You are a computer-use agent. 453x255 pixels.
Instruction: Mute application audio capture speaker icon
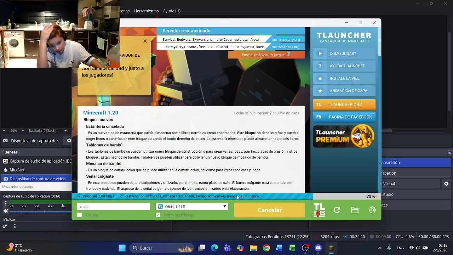tap(6, 211)
